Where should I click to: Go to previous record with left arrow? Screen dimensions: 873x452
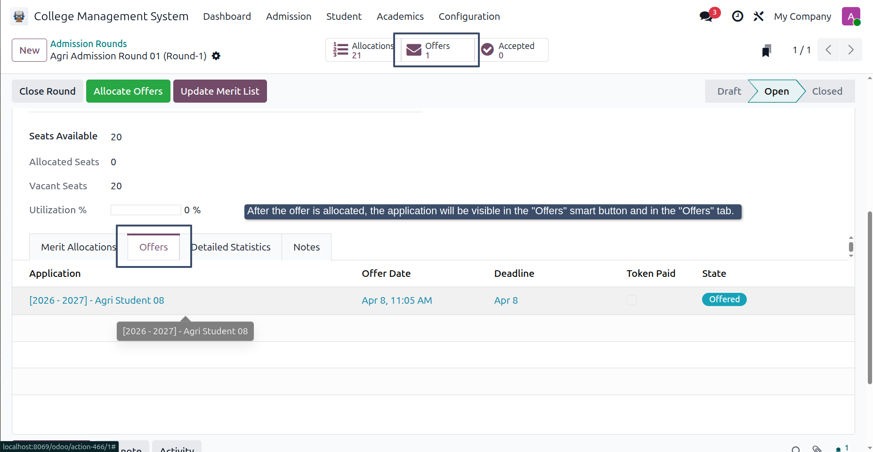(828, 50)
